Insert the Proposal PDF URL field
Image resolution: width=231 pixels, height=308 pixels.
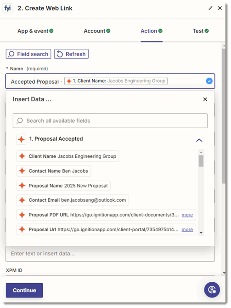pyautogui.click(x=106, y=215)
